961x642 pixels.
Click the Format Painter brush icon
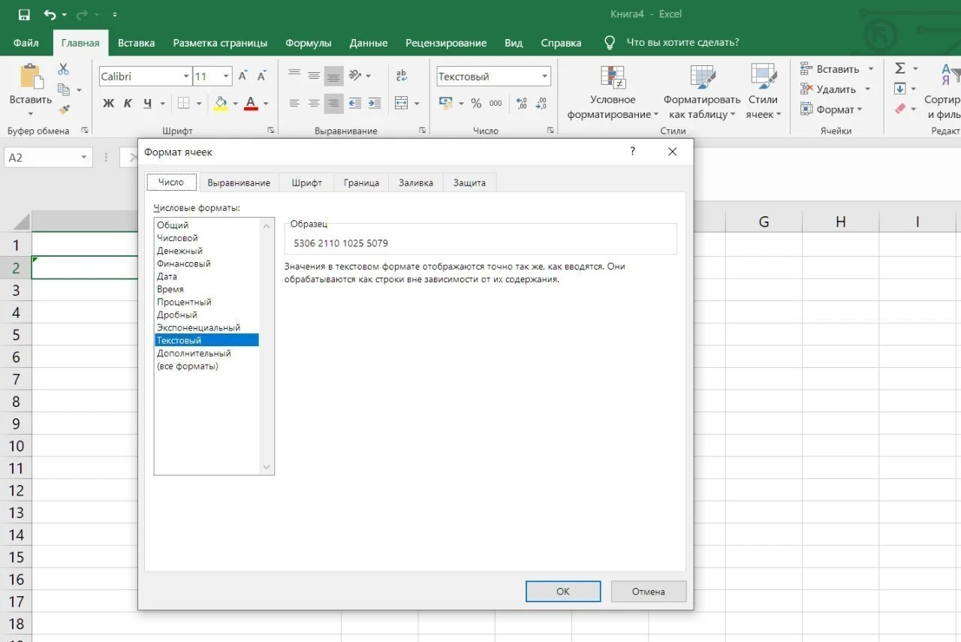(x=64, y=110)
